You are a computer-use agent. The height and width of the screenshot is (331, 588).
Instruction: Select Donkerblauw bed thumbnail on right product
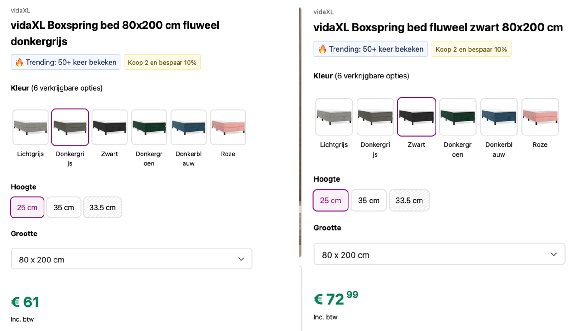click(499, 117)
